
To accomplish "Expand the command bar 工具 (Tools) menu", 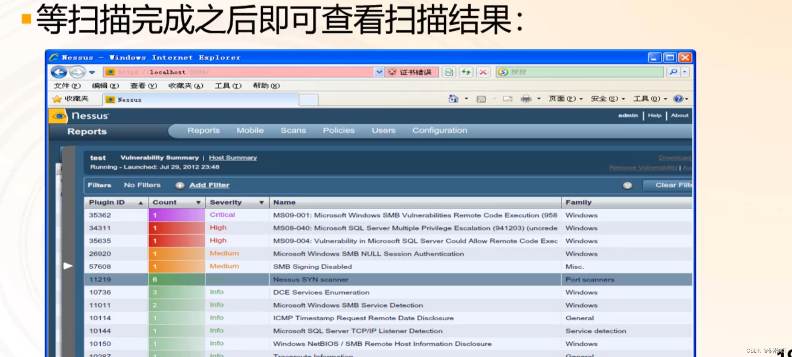I will pyautogui.click(x=650, y=99).
